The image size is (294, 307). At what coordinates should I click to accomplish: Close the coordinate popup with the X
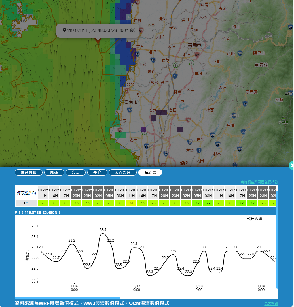(x=133, y=31)
